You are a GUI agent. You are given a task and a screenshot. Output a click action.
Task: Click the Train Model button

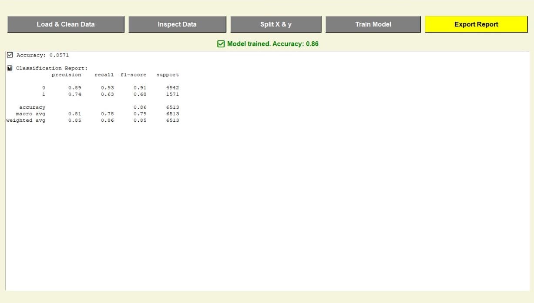point(373,24)
